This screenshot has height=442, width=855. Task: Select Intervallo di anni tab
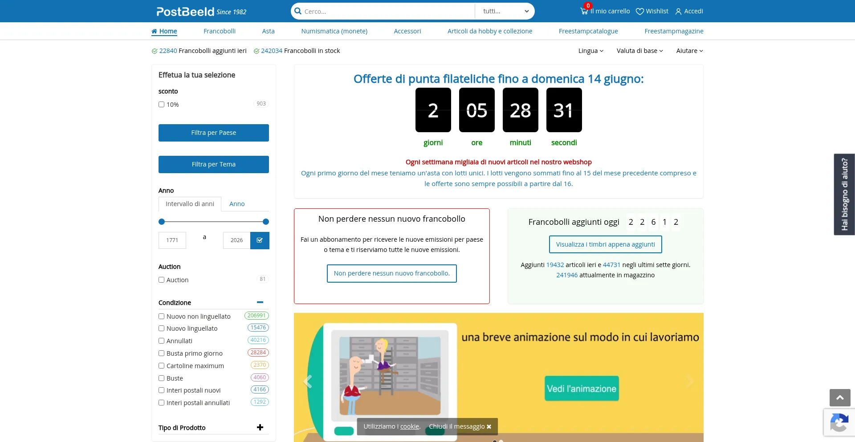click(190, 204)
